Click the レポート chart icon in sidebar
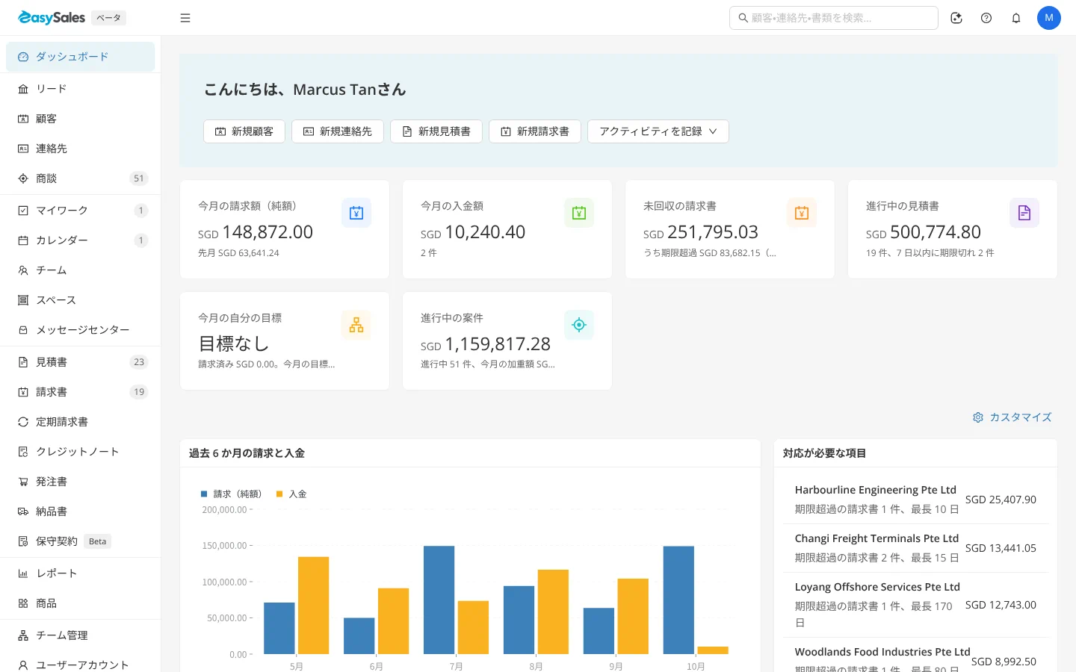The width and height of the screenshot is (1076, 672). click(x=23, y=573)
